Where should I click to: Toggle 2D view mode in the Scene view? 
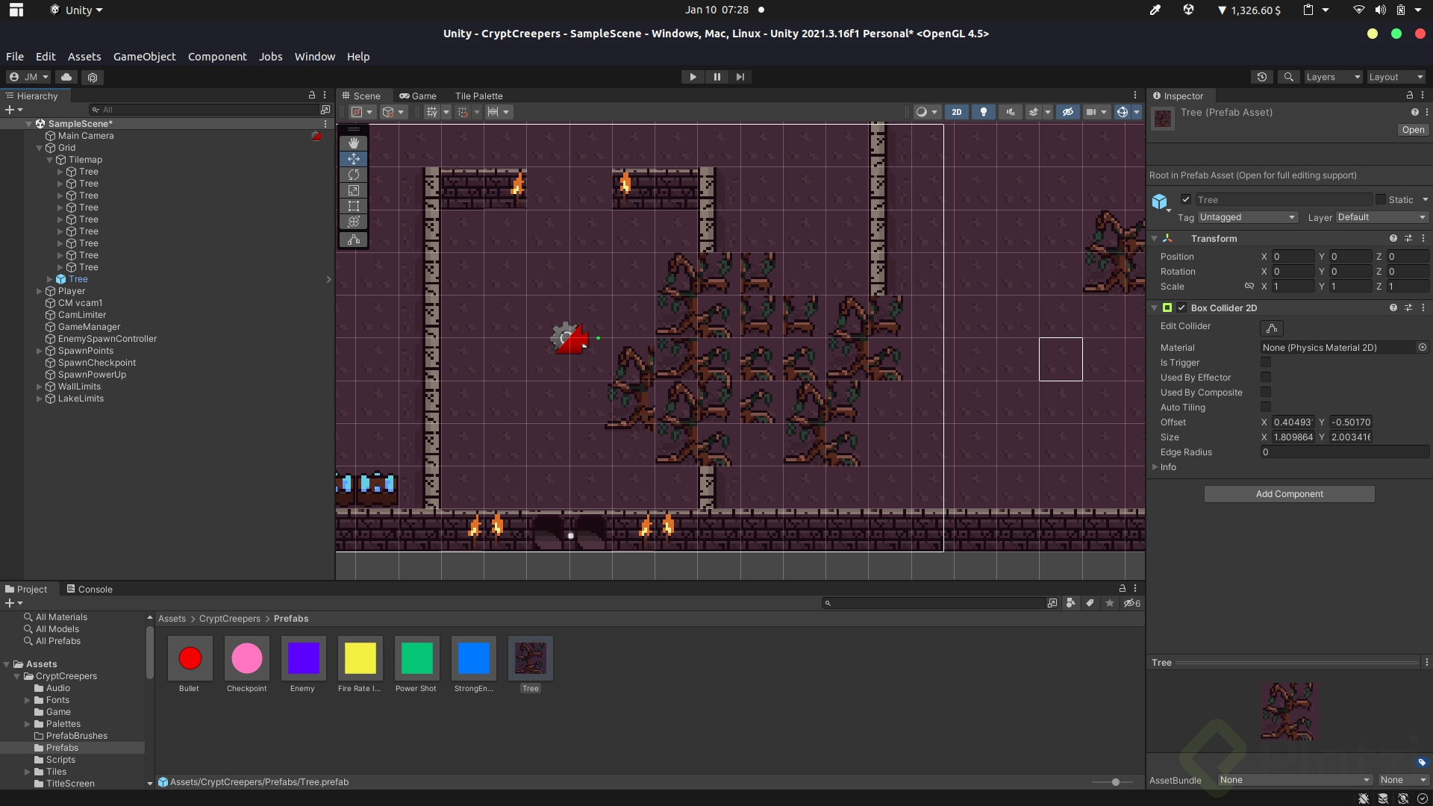pos(956,111)
